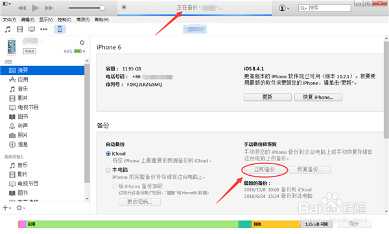Select the iCloud backup radio button

108,154
